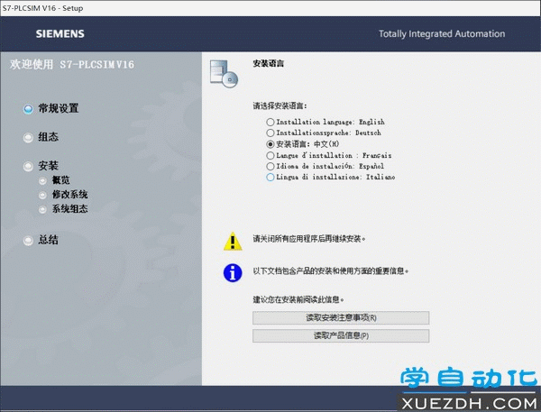This screenshot has width=541, height=412.
Task: Click 建议您在安装前阅读此信息 text
Action: coord(298,299)
